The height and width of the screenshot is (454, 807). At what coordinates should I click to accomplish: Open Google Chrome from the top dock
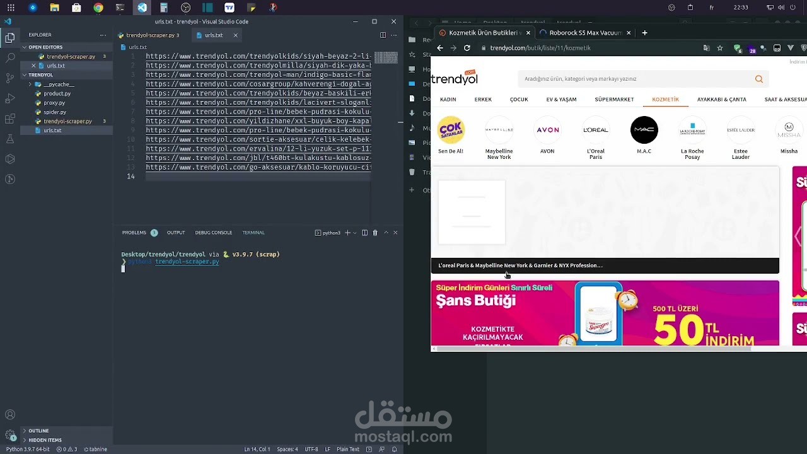(98, 8)
